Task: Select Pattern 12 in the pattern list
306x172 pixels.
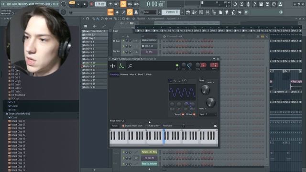Action: pos(95,70)
